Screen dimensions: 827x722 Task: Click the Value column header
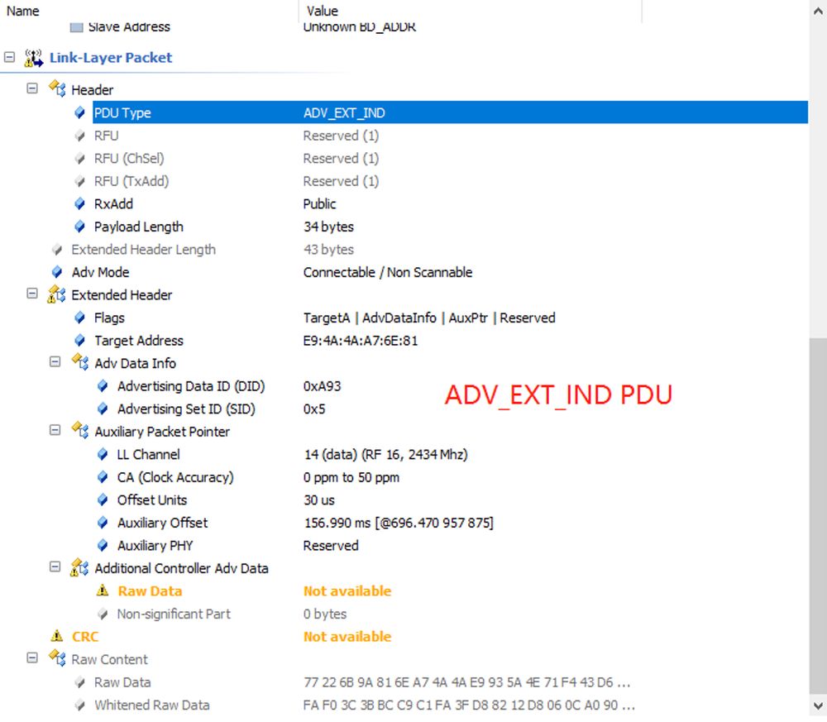coord(322,11)
